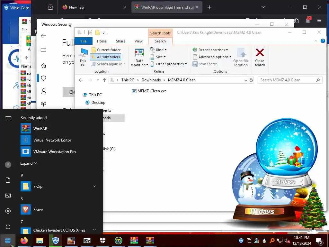Toggle All subfolders search option
The width and height of the screenshot is (329, 247).
coord(106,57)
